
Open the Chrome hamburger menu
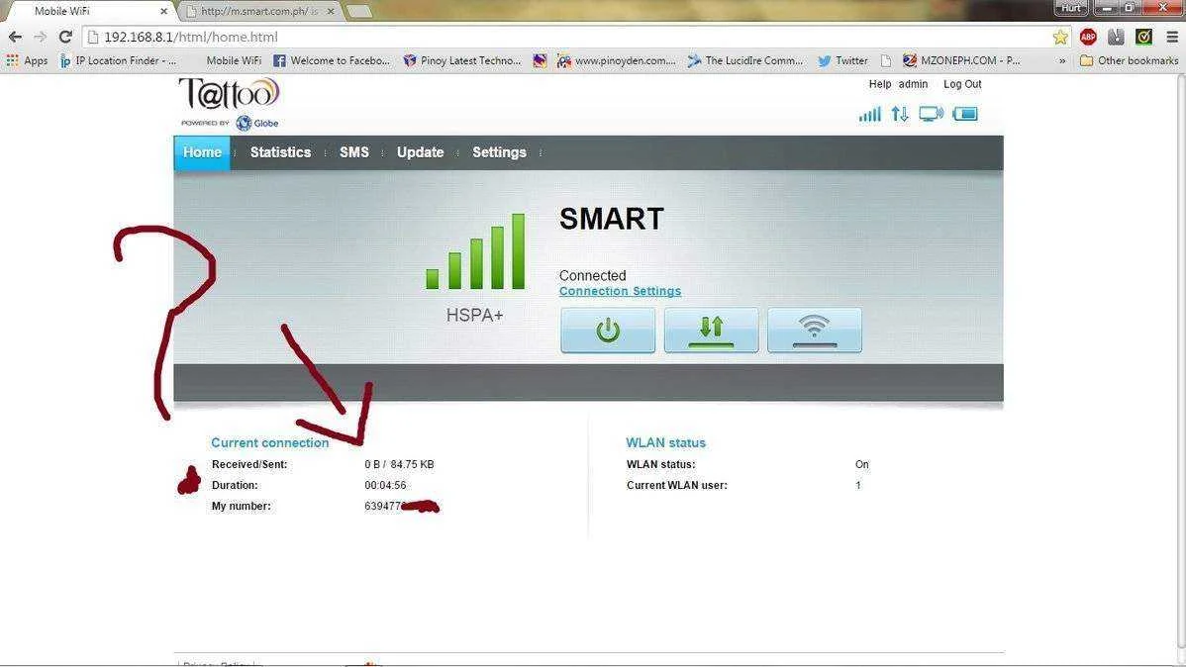tap(1171, 37)
